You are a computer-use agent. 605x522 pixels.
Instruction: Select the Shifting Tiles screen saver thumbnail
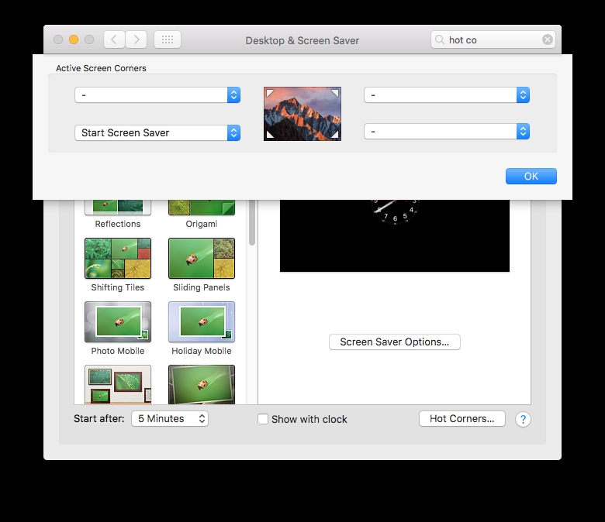[x=118, y=258]
